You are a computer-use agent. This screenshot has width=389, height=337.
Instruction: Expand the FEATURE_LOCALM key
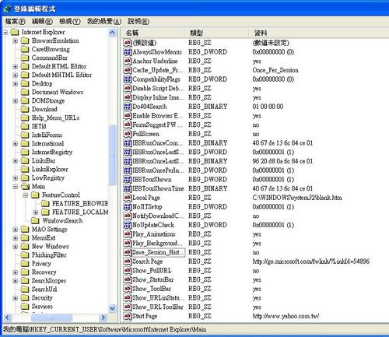(x=36, y=212)
